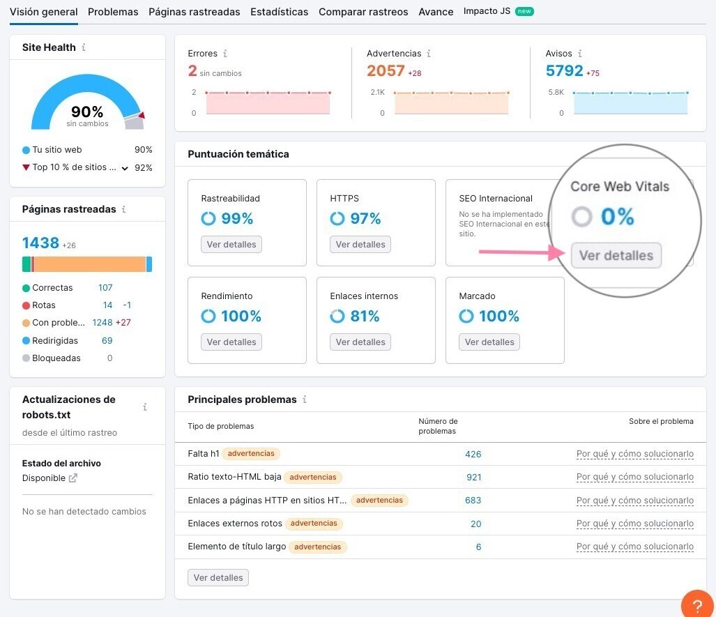The width and height of the screenshot is (716, 617).
Task: Click the Páginas rastreadas progress bar
Action: click(x=86, y=264)
